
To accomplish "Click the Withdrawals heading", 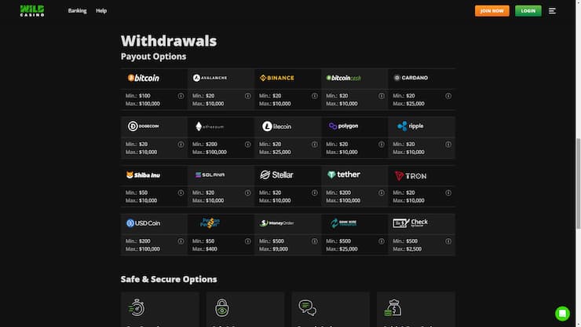I will pyautogui.click(x=169, y=41).
